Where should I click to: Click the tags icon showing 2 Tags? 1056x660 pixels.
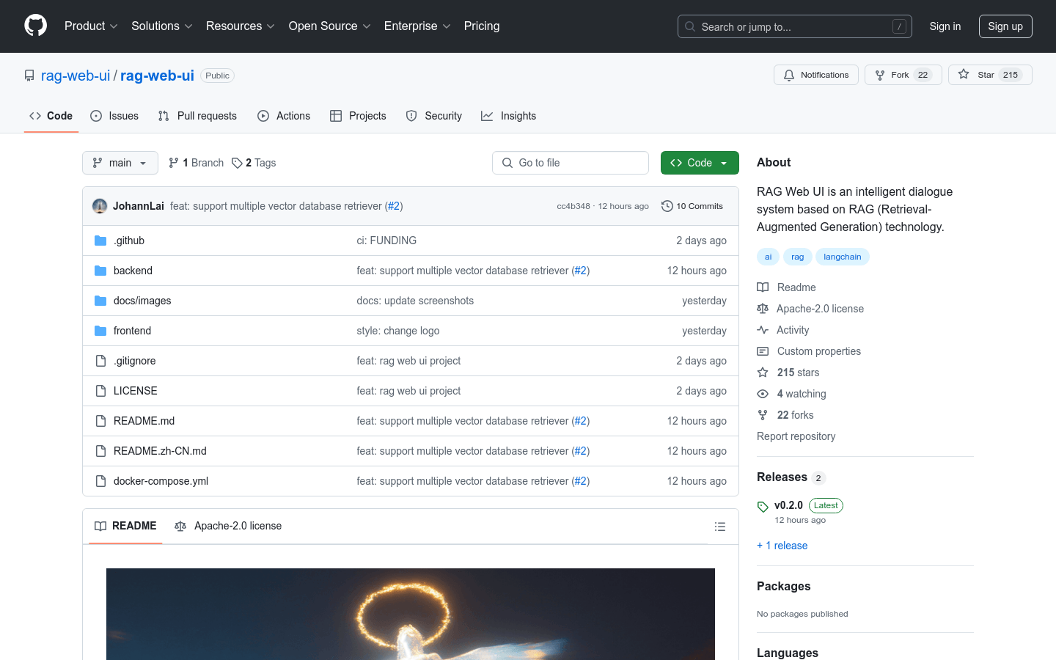pyautogui.click(x=237, y=163)
